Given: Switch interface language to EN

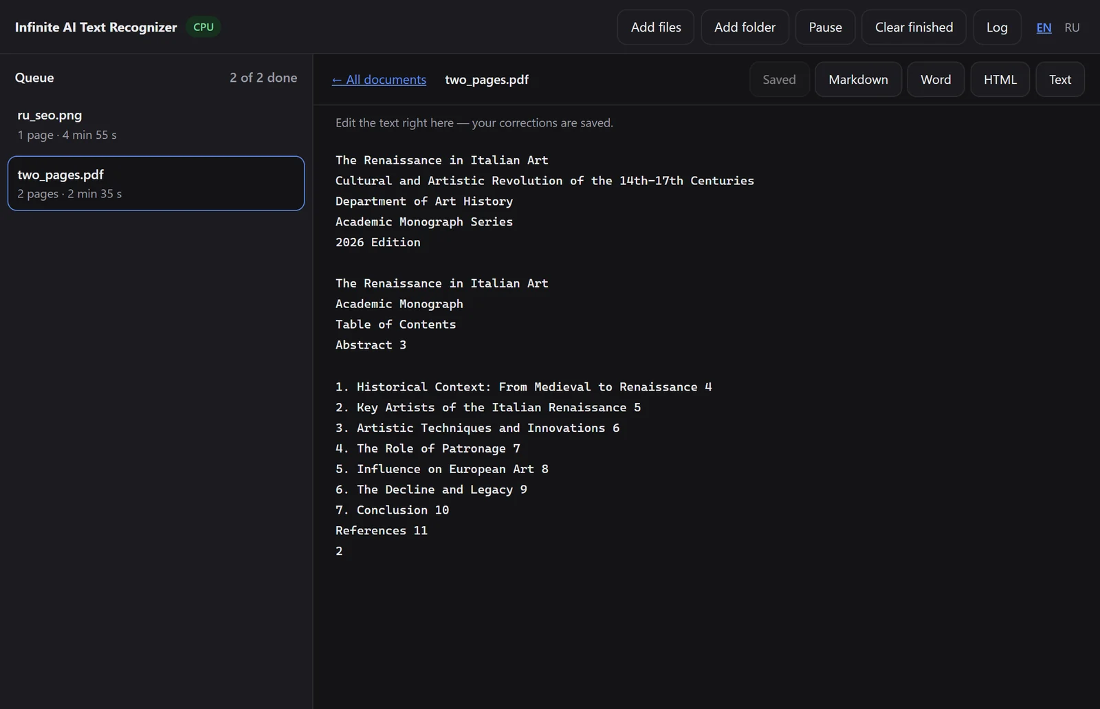Looking at the screenshot, I should tap(1044, 28).
